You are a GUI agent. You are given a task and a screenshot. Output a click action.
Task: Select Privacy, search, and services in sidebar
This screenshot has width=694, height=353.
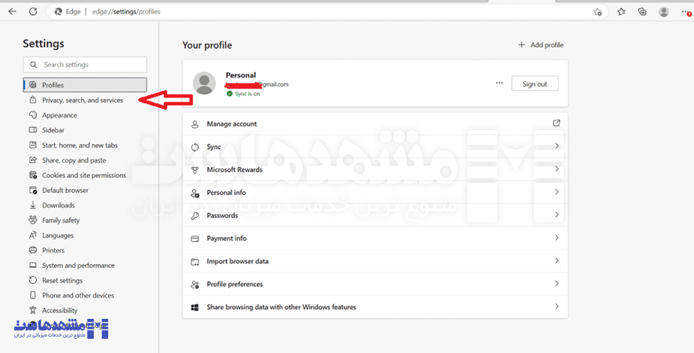click(x=82, y=100)
